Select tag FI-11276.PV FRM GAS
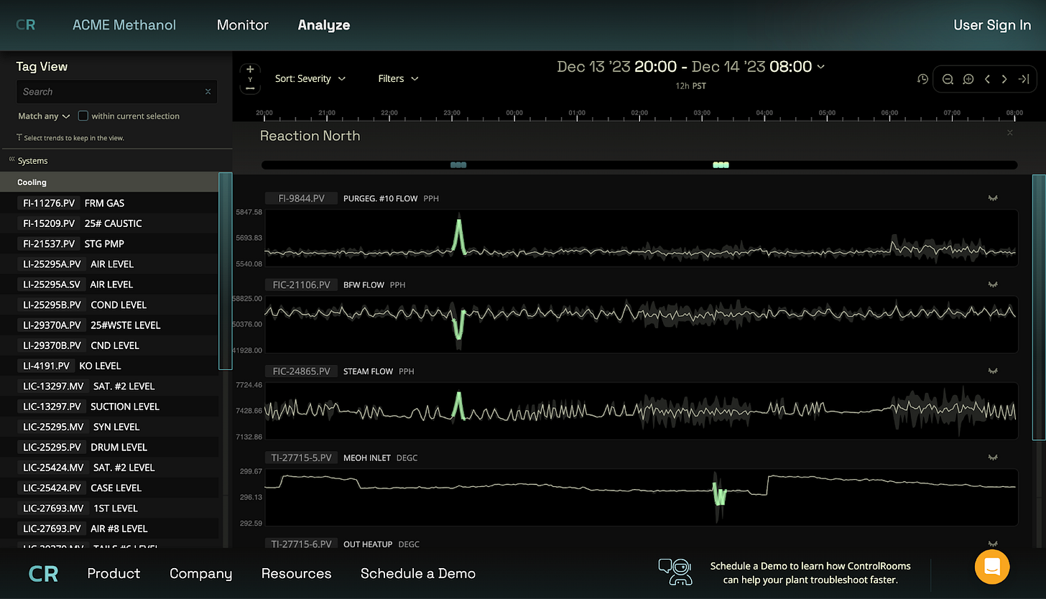Viewport: 1046px width, 599px height. (x=109, y=203)
